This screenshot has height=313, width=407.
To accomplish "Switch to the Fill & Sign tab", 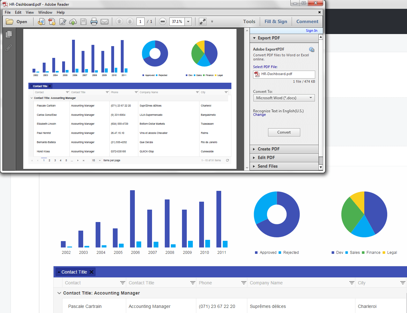I will point(276,22).
